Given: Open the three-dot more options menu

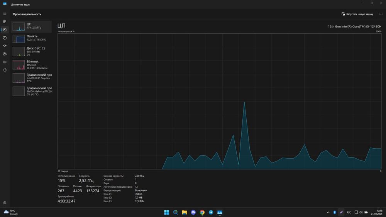Looking at the screenshot, I should 381,14.
